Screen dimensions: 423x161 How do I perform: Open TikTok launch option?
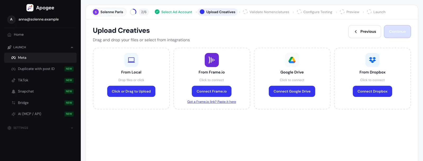click(40, 80)
